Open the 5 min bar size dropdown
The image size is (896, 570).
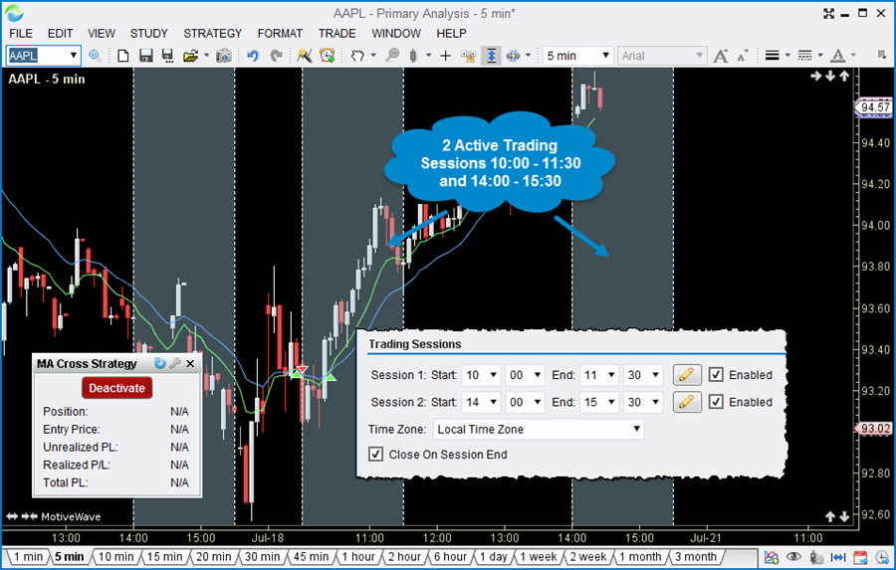(x=605, y=56)
